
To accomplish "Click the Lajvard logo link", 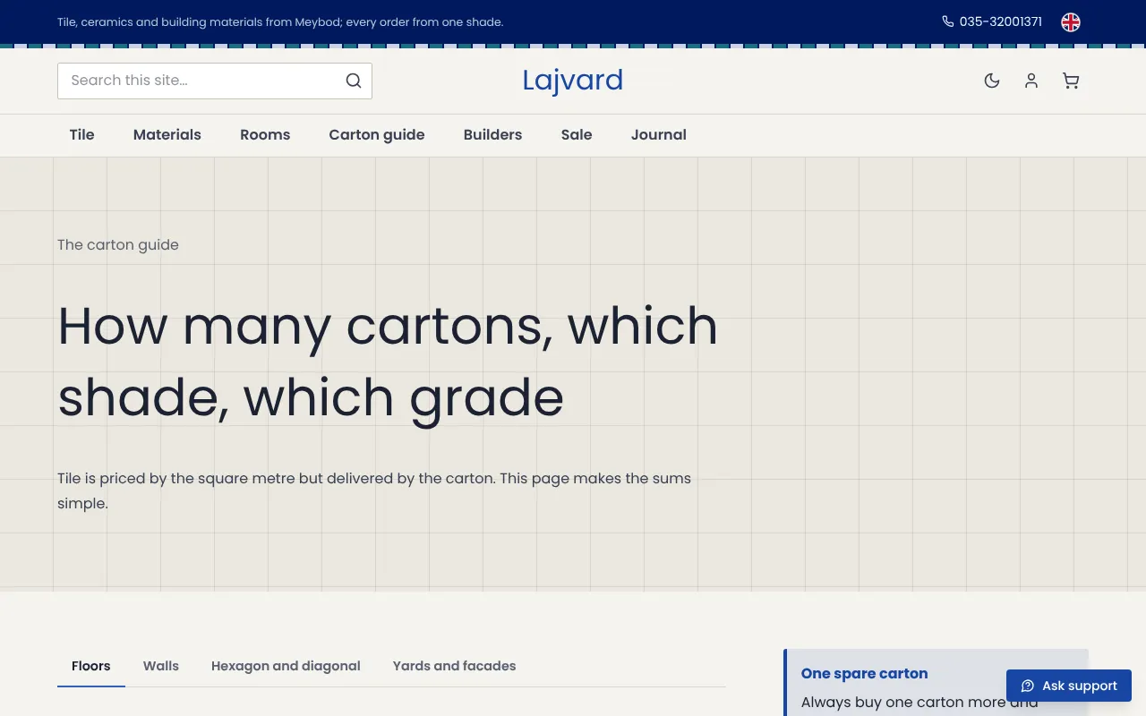I will 573,81.
